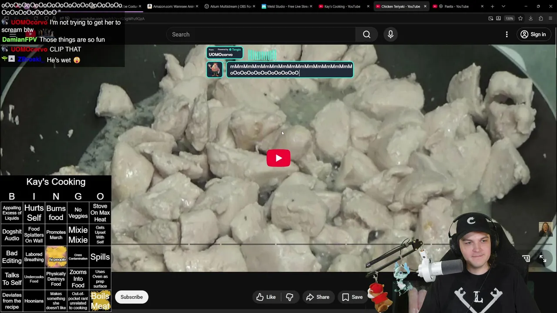Click the UOMOcorvo Tangia alert label
The height and width of the screenshot is (313, 557).
(225, 53)
